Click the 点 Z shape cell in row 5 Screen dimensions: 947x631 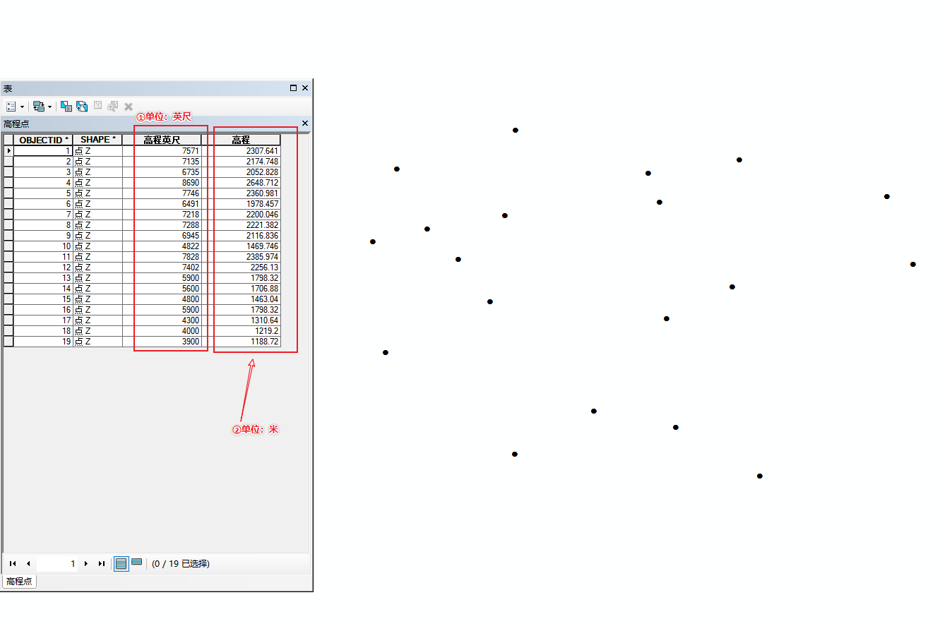97,193
